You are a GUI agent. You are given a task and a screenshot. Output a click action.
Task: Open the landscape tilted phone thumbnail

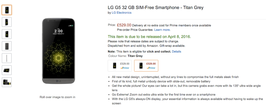pos(7,70)
